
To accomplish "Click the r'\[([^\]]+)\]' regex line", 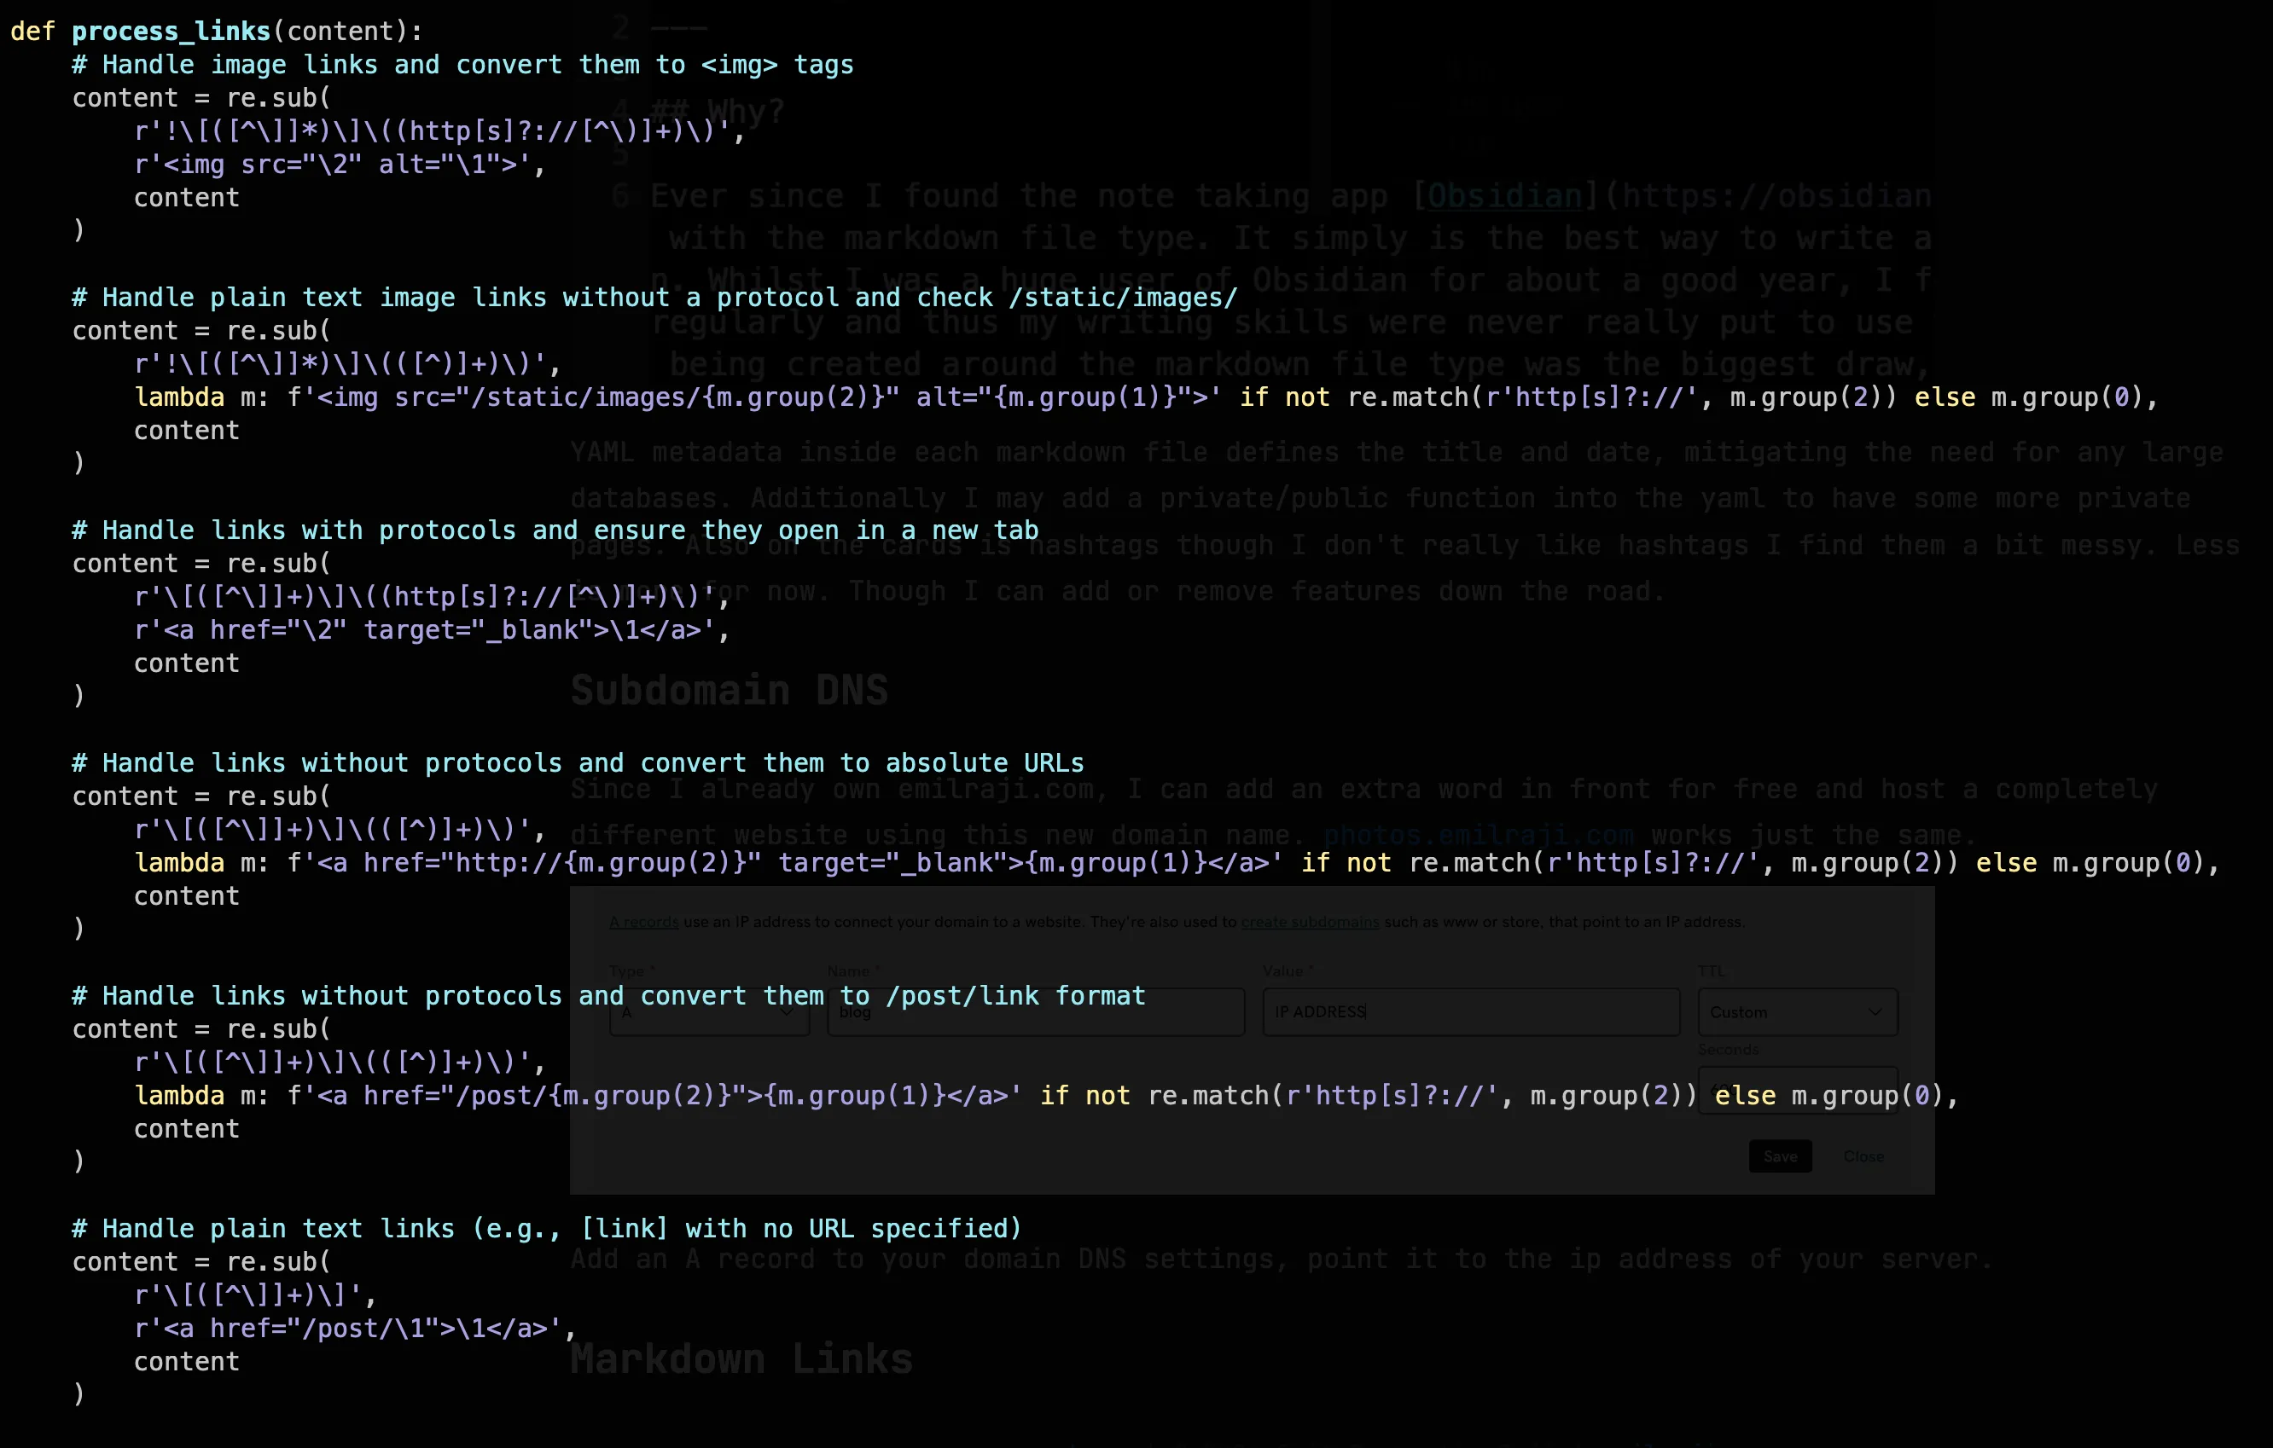I will 255,1295.
